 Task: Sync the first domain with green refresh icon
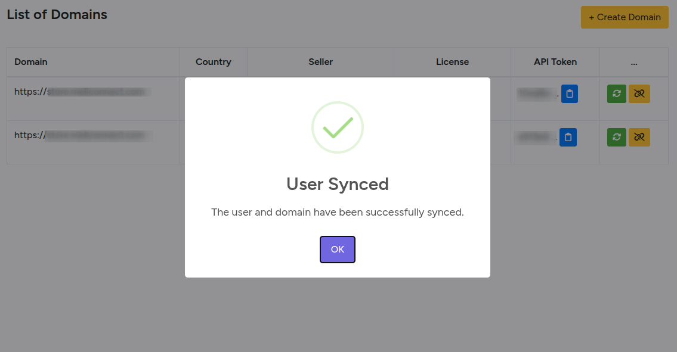point(617,94)
